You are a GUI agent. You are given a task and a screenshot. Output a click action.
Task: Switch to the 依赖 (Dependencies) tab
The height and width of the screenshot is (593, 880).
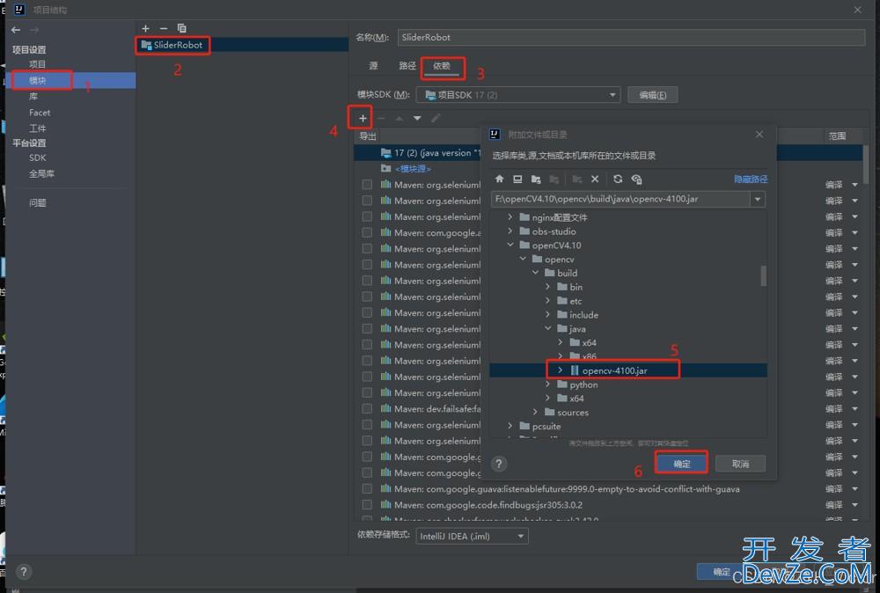point(442,66)
